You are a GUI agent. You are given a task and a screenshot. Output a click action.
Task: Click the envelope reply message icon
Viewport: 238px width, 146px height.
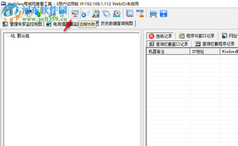(x=85, y=14)
